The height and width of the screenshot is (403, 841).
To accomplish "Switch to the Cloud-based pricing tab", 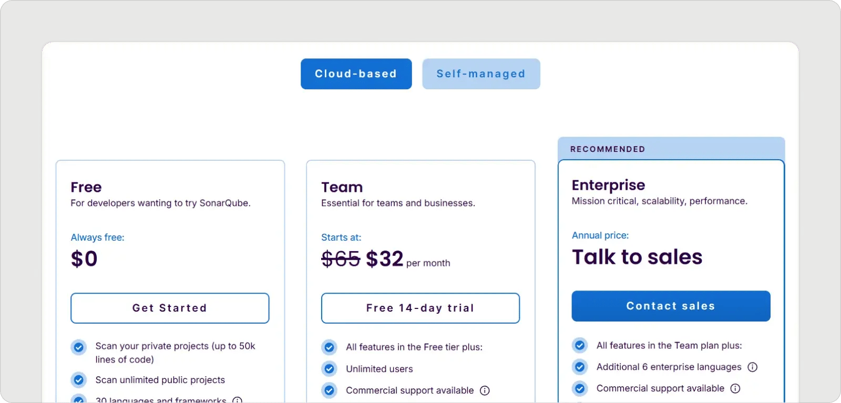I will pos(356,74).
